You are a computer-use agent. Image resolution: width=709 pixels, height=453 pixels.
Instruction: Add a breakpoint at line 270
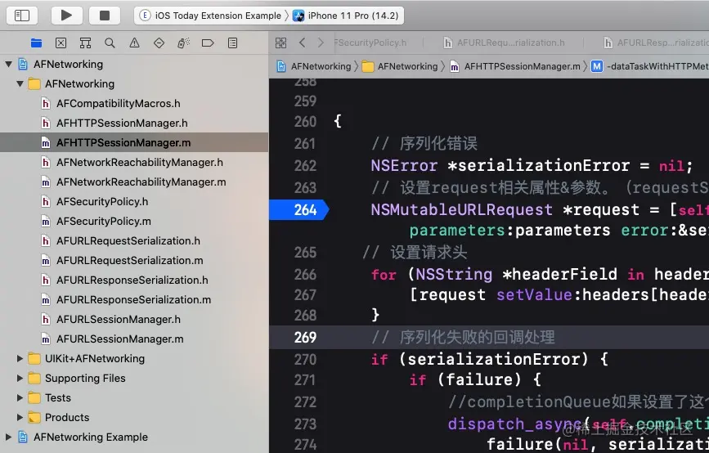pyautogui.click(x=305, y=360)
